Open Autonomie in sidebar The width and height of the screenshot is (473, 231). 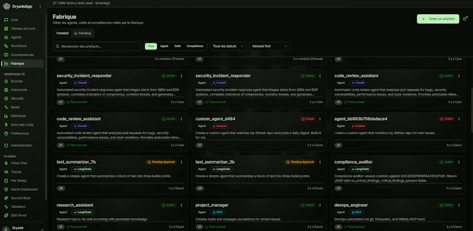tap(22, 90)
